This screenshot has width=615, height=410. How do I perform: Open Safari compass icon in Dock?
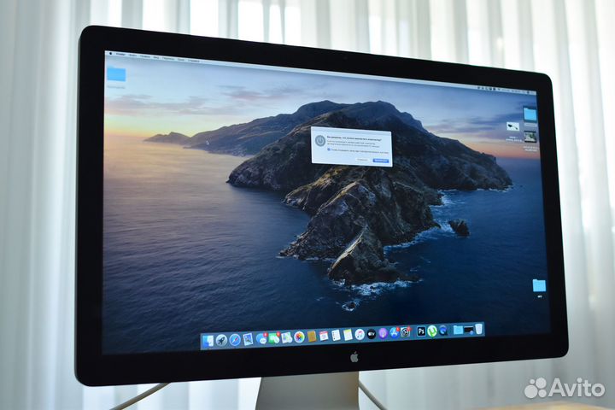point(235,340)
